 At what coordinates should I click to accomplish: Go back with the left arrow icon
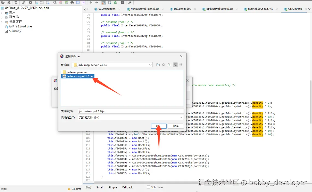(x=91, y=2)
